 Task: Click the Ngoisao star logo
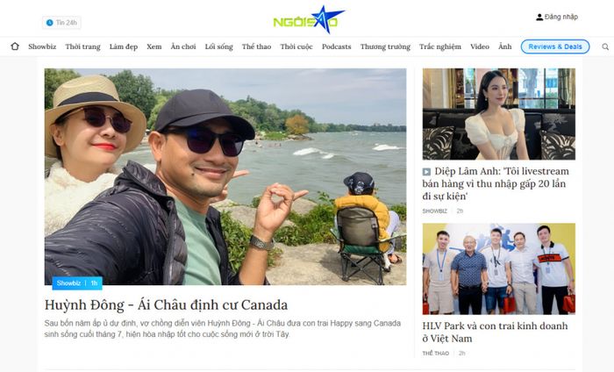309,19
